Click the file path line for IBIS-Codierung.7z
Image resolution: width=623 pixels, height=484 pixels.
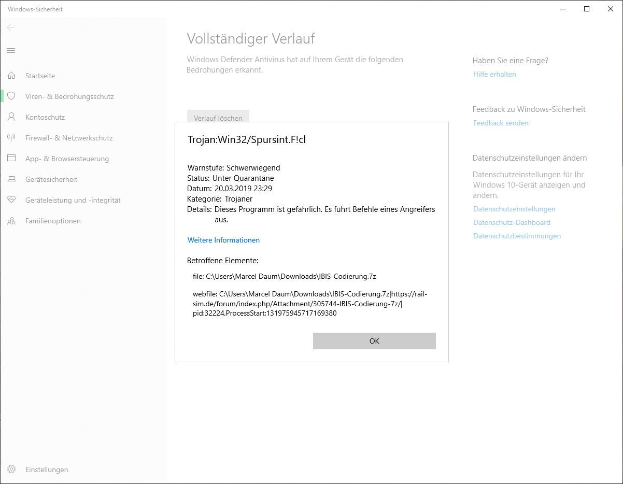pyautogui.click(x=285, y=276)
